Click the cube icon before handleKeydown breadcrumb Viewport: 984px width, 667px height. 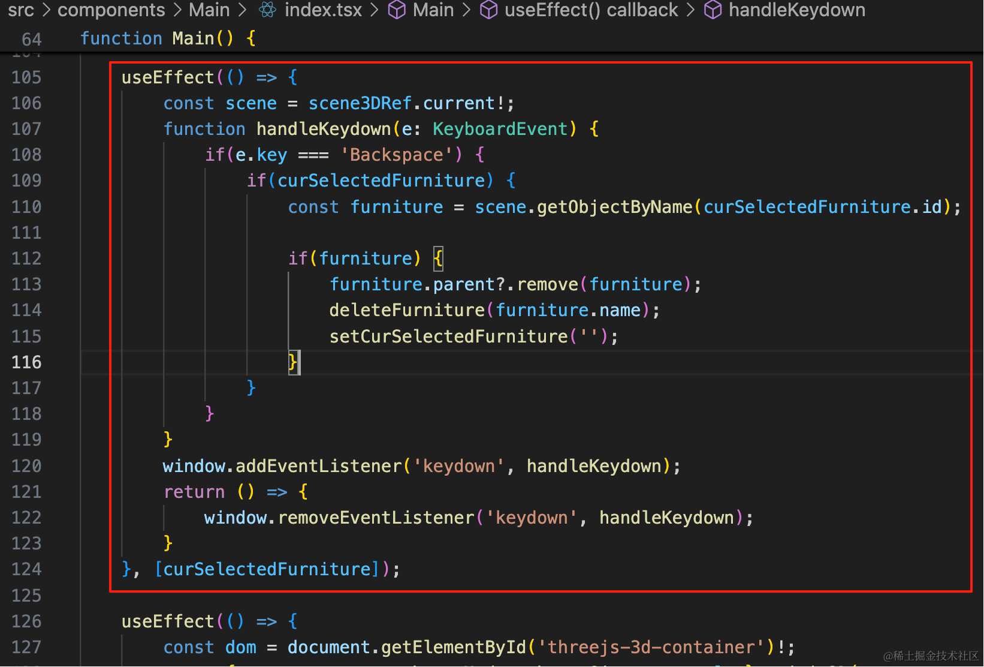[713, 10]
